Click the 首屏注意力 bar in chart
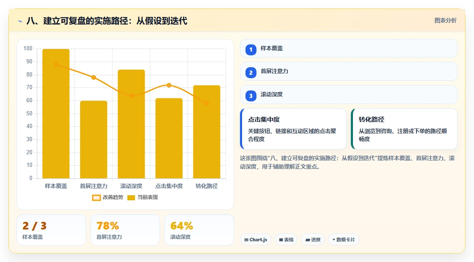Viewport: 474px width, 262px height. tap(94, 139)
